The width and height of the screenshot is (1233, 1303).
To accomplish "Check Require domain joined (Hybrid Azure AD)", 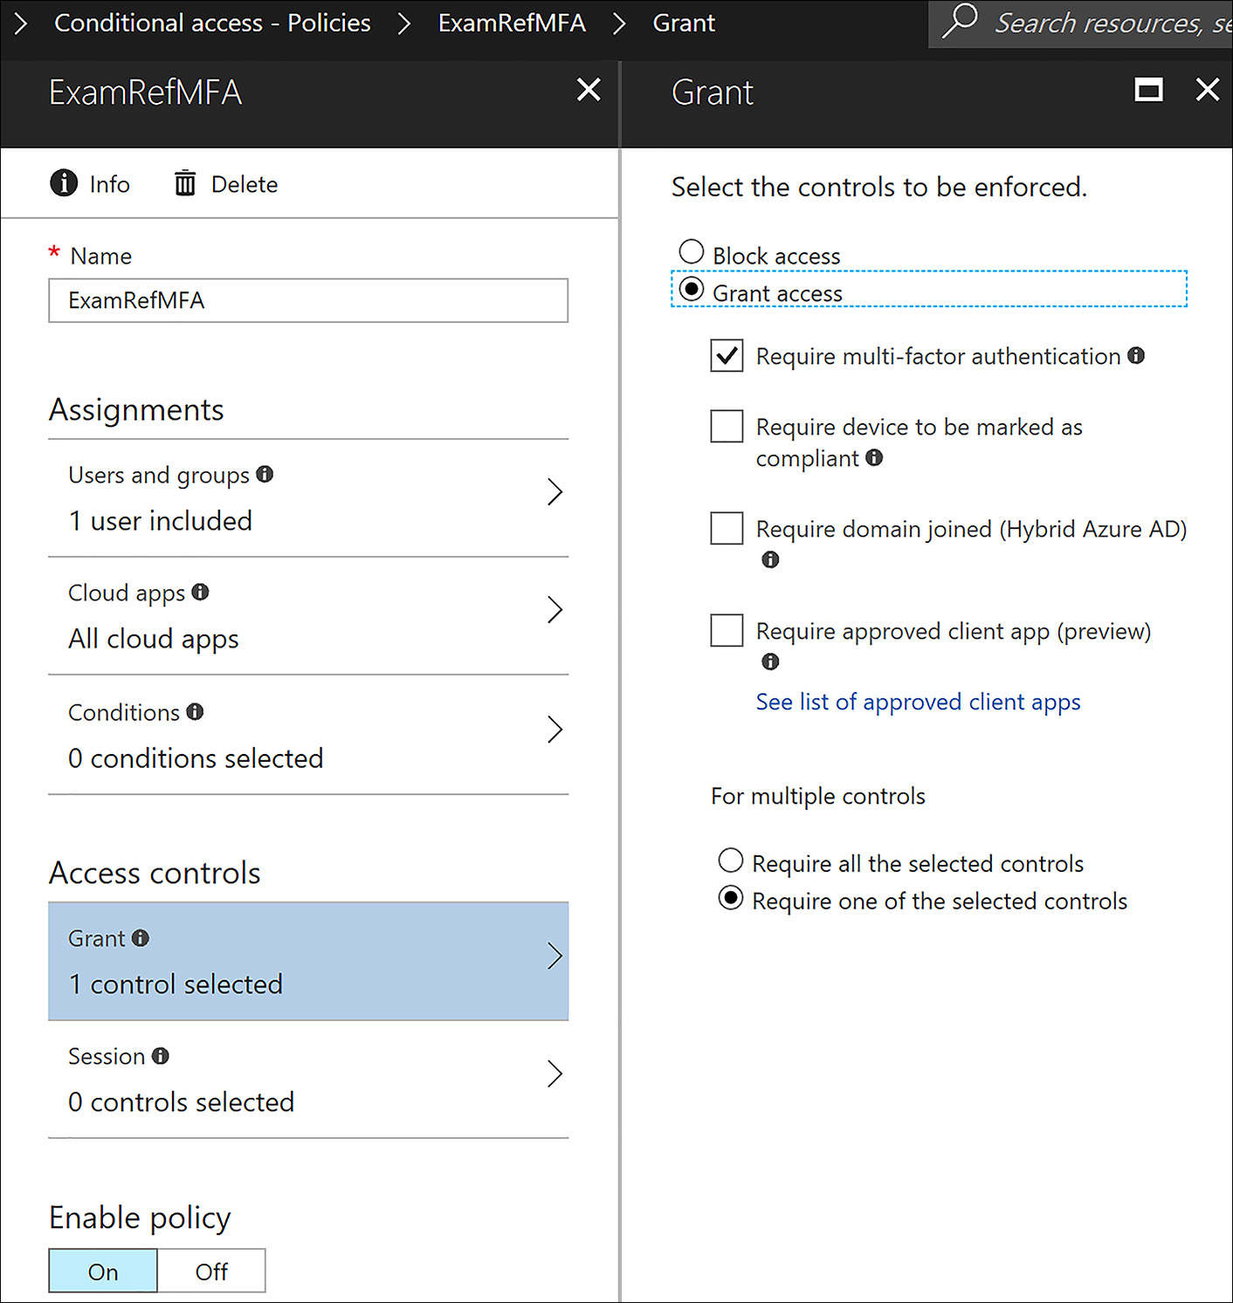I will pyautogui.click(x=727, y=528).
